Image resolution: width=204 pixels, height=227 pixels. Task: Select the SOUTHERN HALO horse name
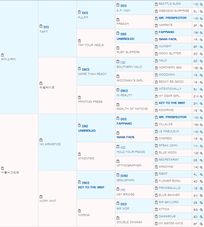click(129, 67)
